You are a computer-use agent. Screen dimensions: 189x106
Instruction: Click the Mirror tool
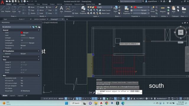(40, 10)
